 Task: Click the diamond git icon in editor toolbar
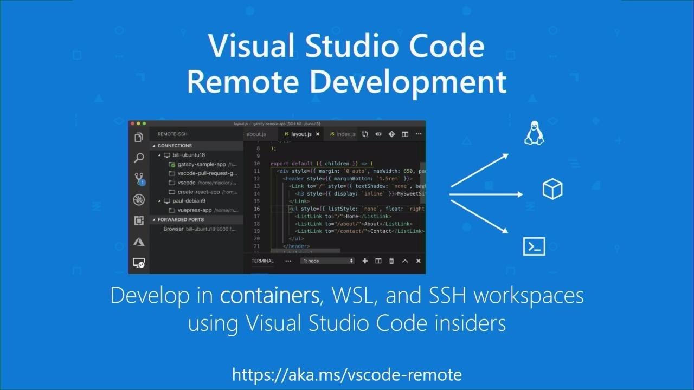391,134
